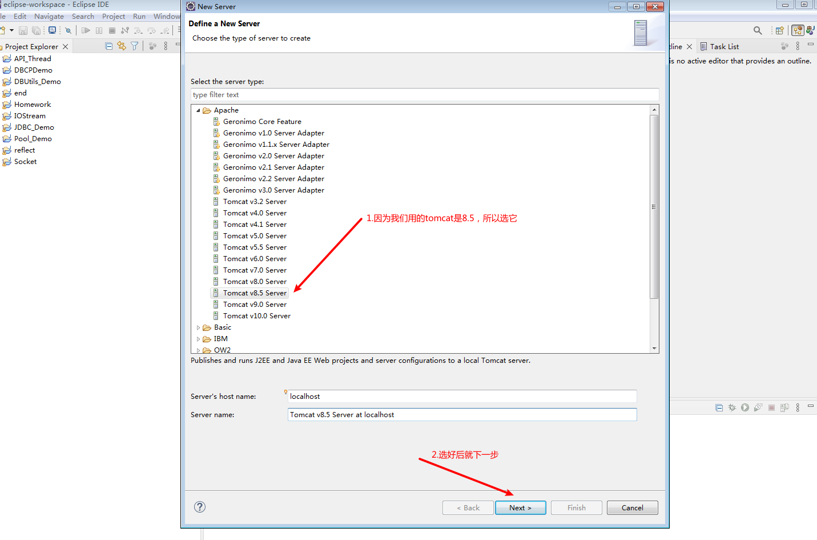Click the Suspend debug icon
The image size is (817, 540).
(99, 30)
